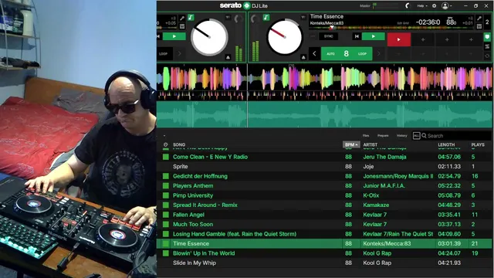Click the deck number 2 indicator
This screenshot has width=494, height=278.
pyautogui.click(x=487, y=22)
